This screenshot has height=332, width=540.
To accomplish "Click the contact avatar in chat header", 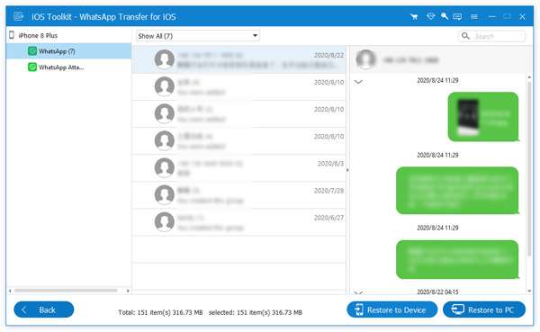I will click(365, 59).
